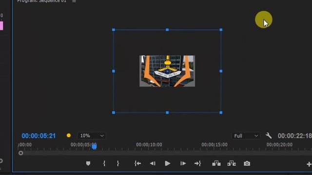Image resolution: width=312 pixels, height=175 pixels.
Task: Step forward one frame
Action: [x=183, y=163]
